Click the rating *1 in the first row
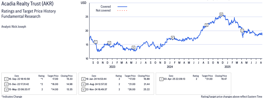Image resolution: width=265 pixels, height=98 pixels. (42, 79)
